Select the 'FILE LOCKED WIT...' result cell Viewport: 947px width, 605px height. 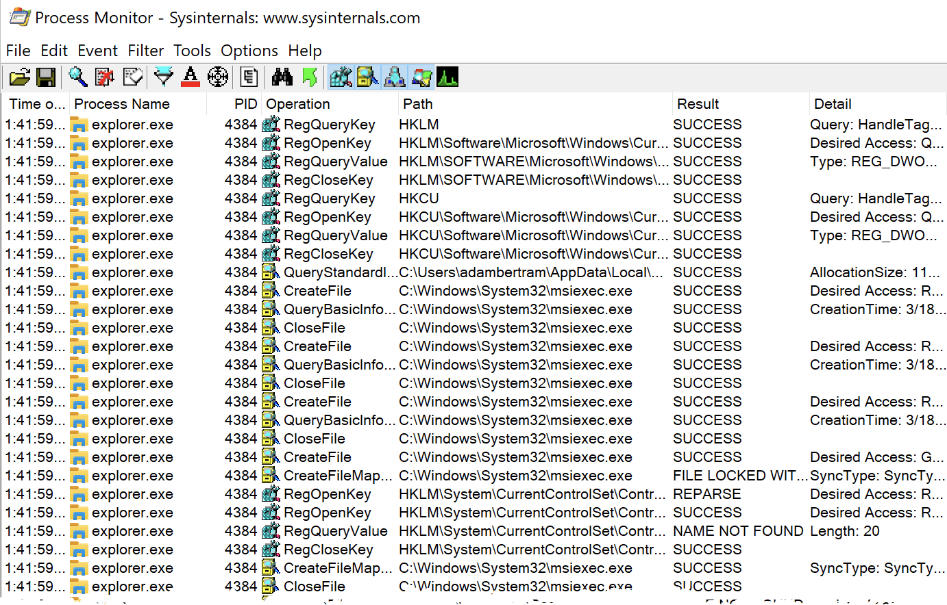click(x=741, y=476)
